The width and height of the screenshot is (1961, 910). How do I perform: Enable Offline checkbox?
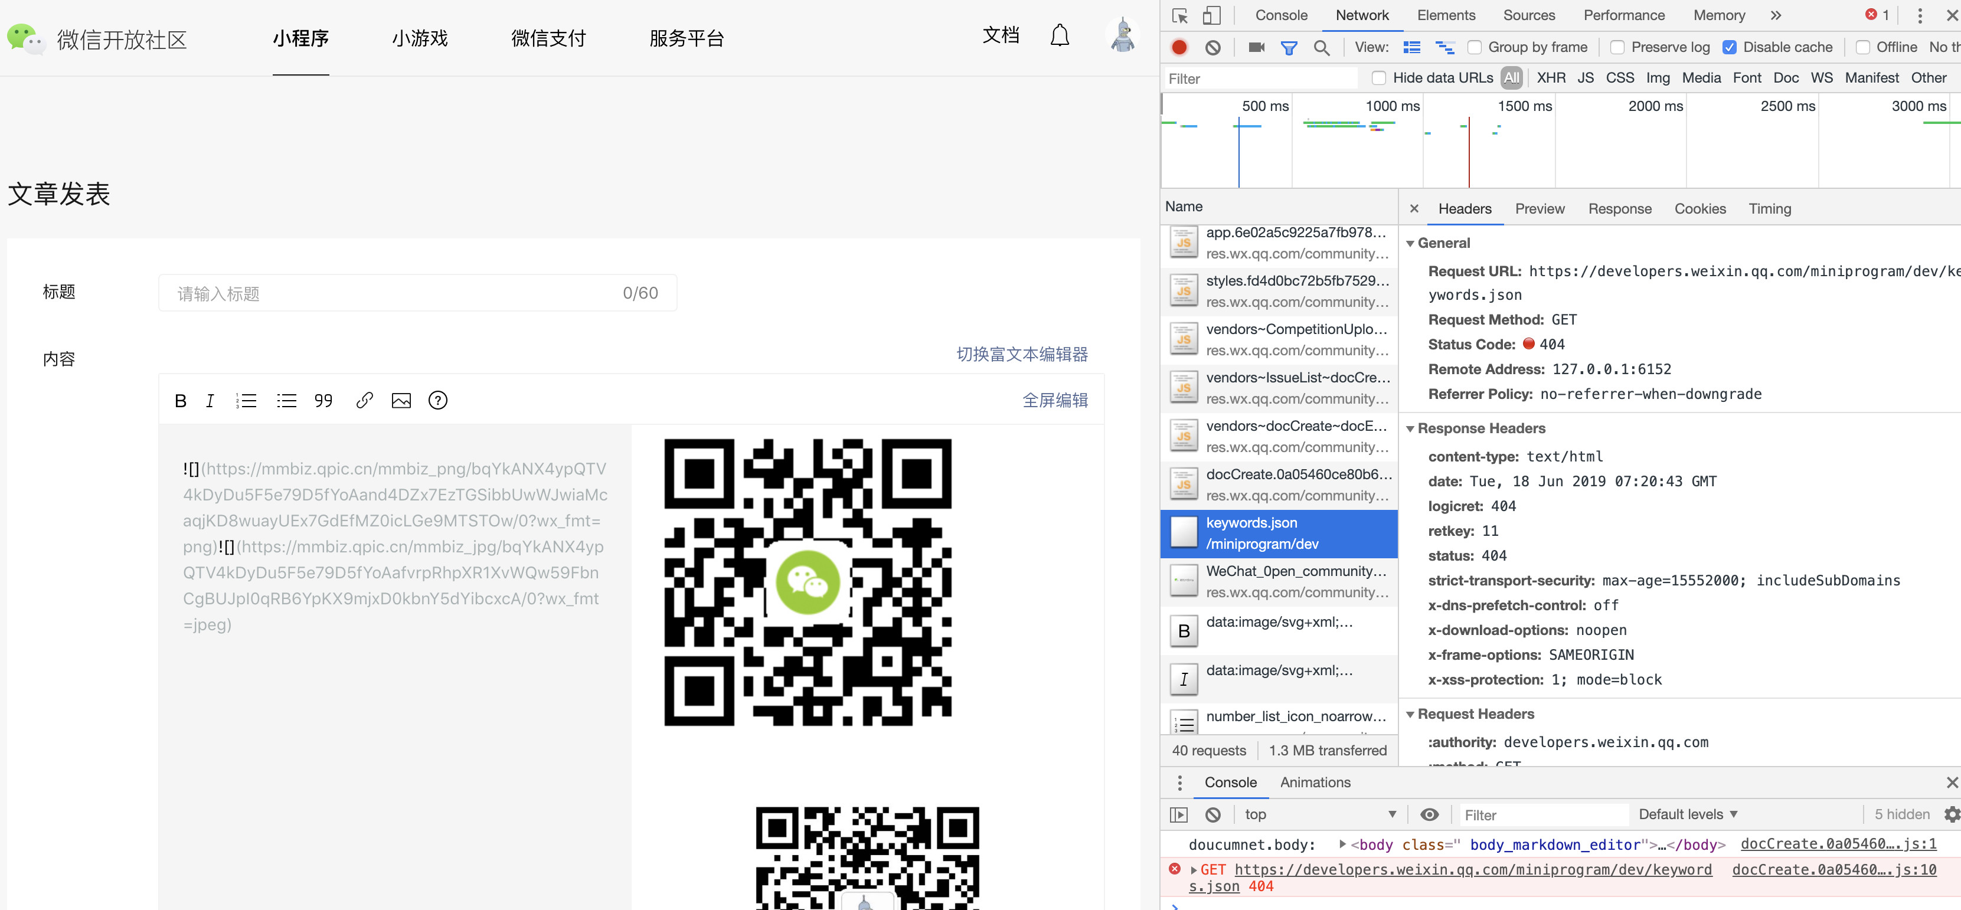pyautogui.click(x=1863, y=48)
